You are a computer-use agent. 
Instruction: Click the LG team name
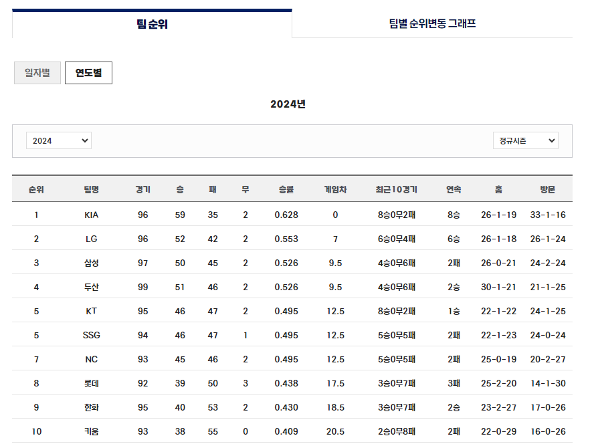tap(91, 239)
